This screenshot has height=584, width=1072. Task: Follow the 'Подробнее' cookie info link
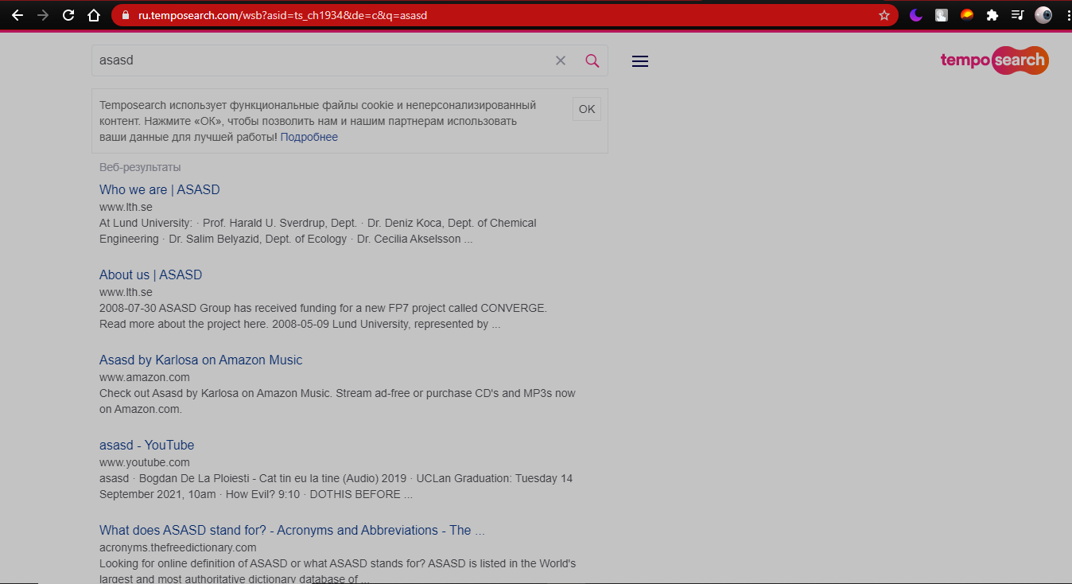coord(309,137)
